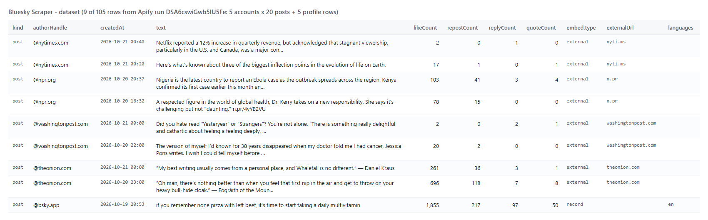
Task: Click the 'Did you hate-read' post text
Action: pos(276,127)
